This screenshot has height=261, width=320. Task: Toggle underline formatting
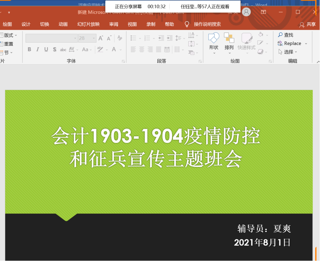[46, 49]
